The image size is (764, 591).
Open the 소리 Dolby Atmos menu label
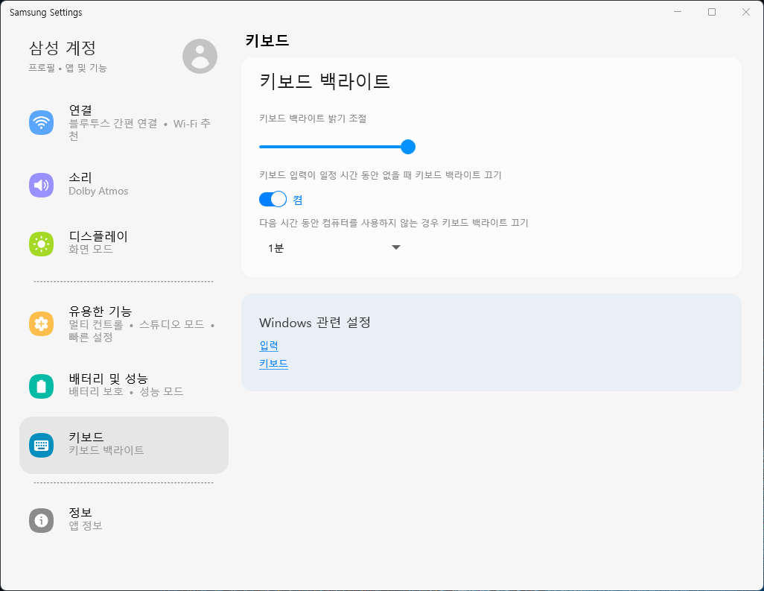[98, 184]
